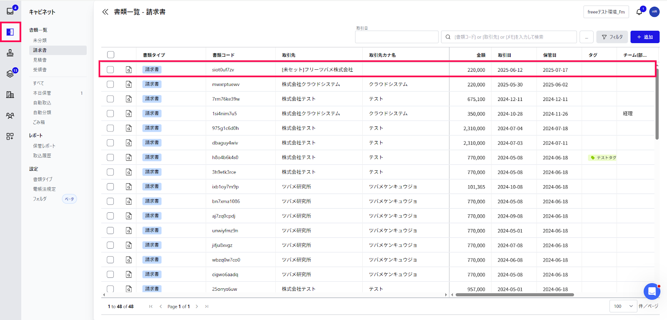Image resolution: width=667 pixels, height=320 pixels.
Task: Go to last page arrow icon
Action: coord(206,307)
